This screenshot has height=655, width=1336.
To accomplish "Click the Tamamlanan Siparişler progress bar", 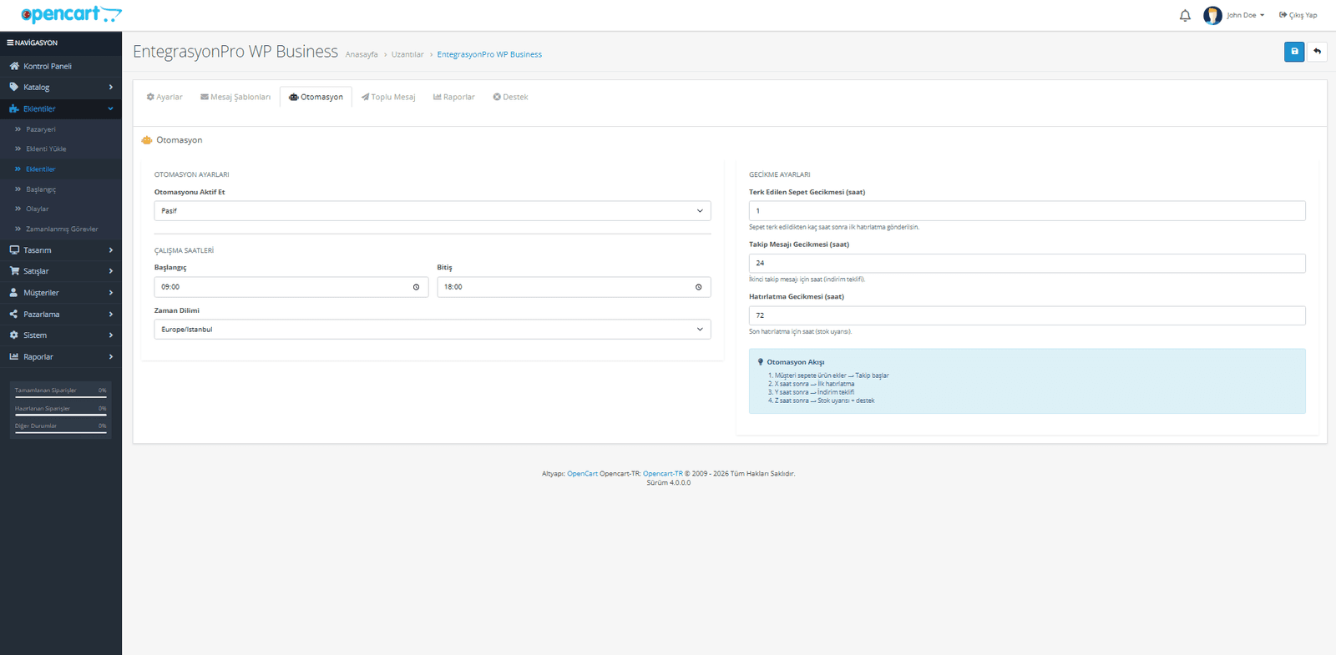I will click(60, 397).
